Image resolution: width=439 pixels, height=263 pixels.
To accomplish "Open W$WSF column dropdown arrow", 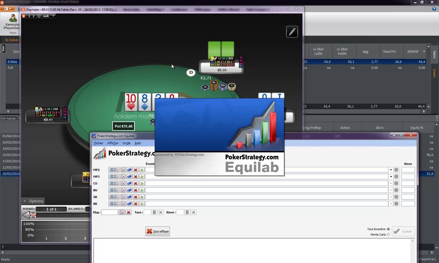I will pos(424,52).
